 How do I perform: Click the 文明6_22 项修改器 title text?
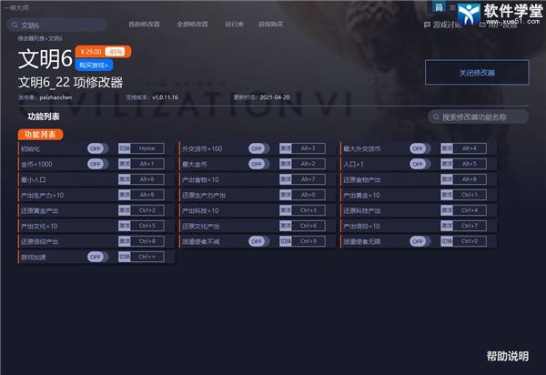pyautogui.click(x=70, y=82)
